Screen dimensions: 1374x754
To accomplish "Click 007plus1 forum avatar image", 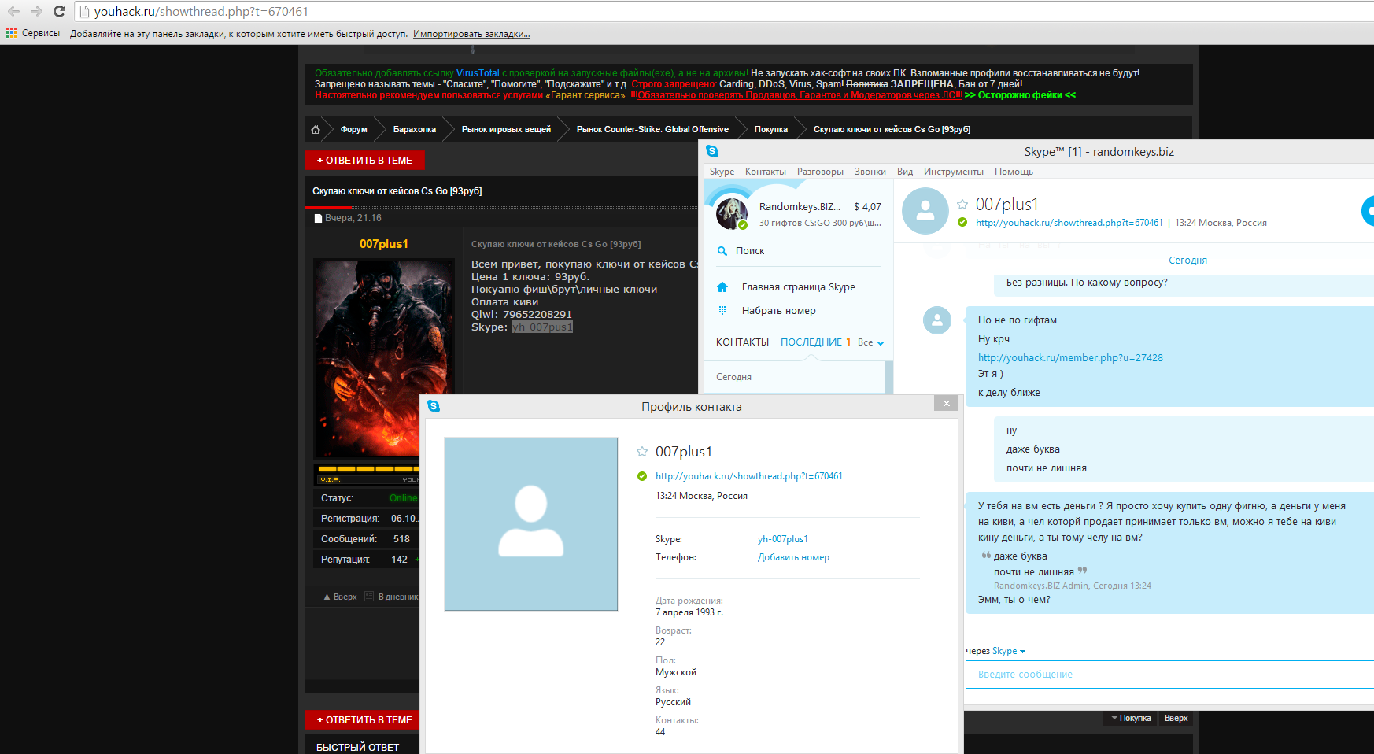I will (384, 359).
